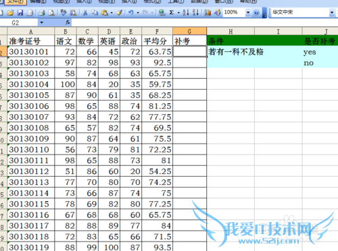Click the Permission icon next to Save
This screenshot has height=251, width=338.
pos(30,13)
